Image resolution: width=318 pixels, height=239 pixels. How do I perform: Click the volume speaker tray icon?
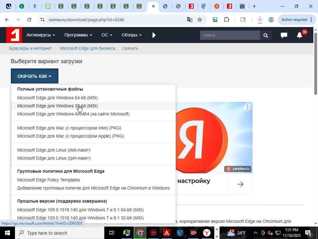[x=270, y=233]
